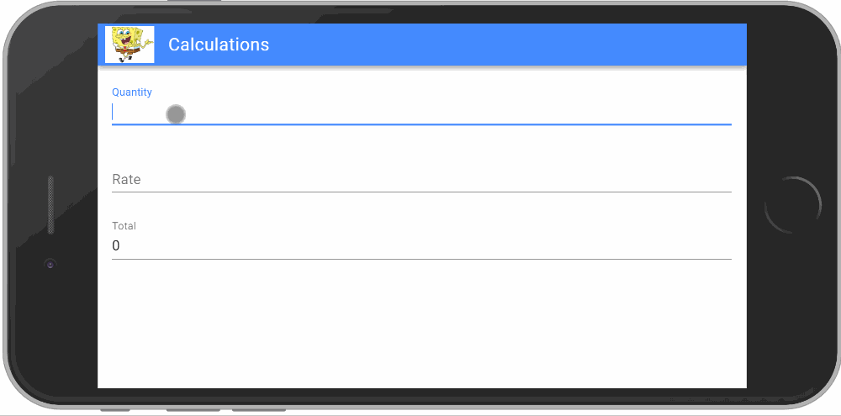
Task: Click the blinking text caret in Quantity
Action: 113,113
